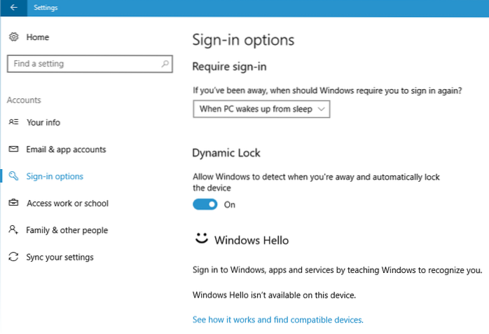Turn off the Dynamic Lock toggle

click(x=205, y=204)
